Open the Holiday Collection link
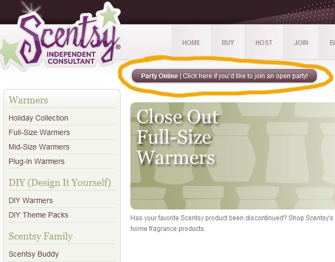The width and height of the screenshot is (335, 262). point(38,118)
